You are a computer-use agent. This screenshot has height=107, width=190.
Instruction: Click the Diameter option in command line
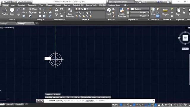coord(90,101)
